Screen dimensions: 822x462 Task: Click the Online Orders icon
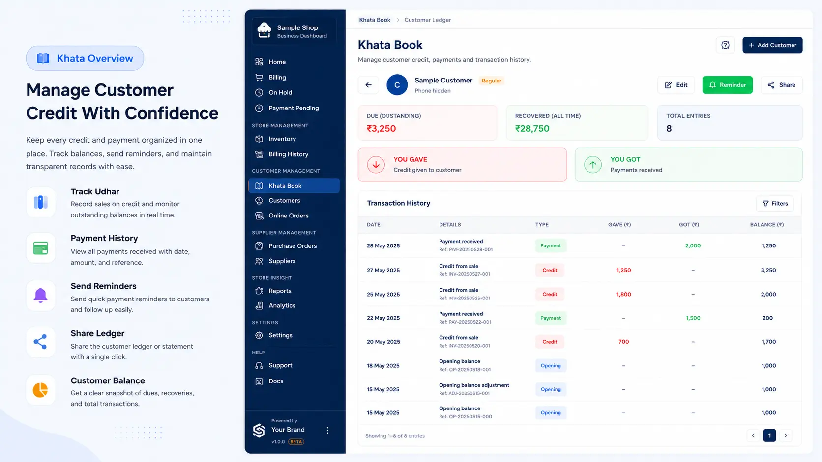tap(259, 216)
